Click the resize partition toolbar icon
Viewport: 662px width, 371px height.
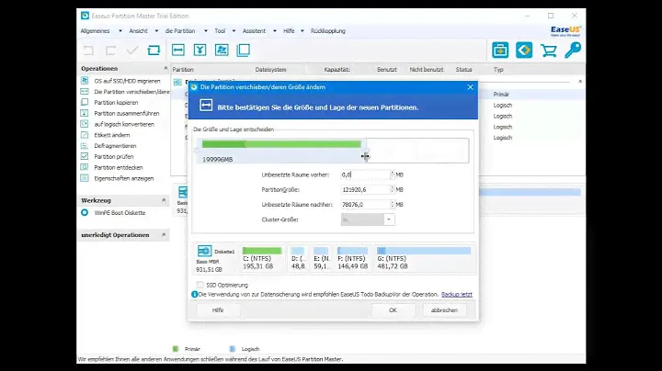point(178,51)
